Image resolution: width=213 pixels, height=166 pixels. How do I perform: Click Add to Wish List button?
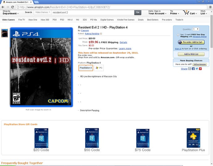tap(191, 54)
